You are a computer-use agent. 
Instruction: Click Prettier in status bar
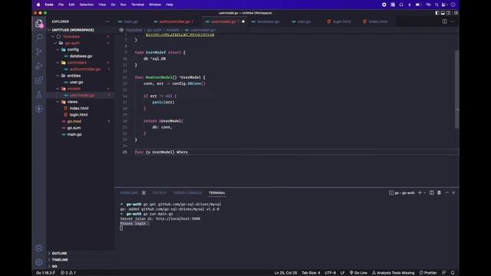(428, 273)
